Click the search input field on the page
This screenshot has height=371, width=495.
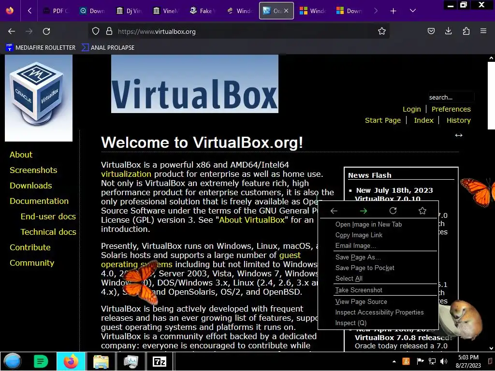coord(451,97)
